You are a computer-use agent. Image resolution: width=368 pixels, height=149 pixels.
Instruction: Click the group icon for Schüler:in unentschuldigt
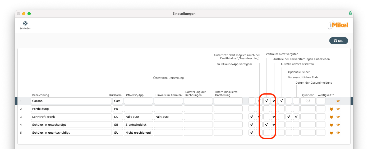(332, 133)
